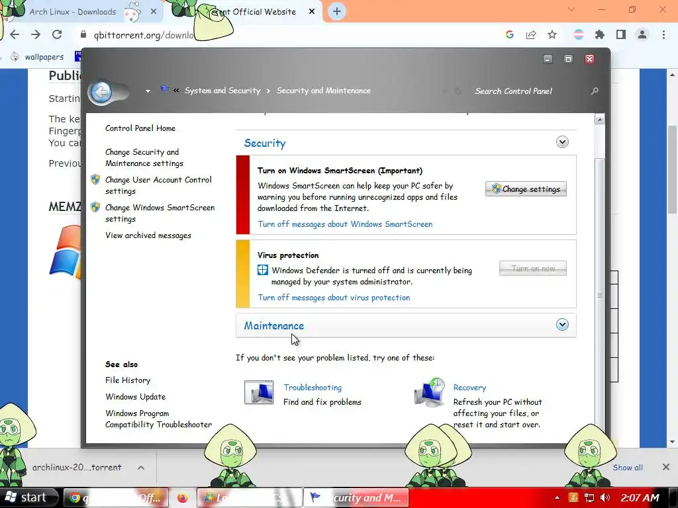
Task: Go back with the Control Panel back arrow
Action: tap(101, 91)
